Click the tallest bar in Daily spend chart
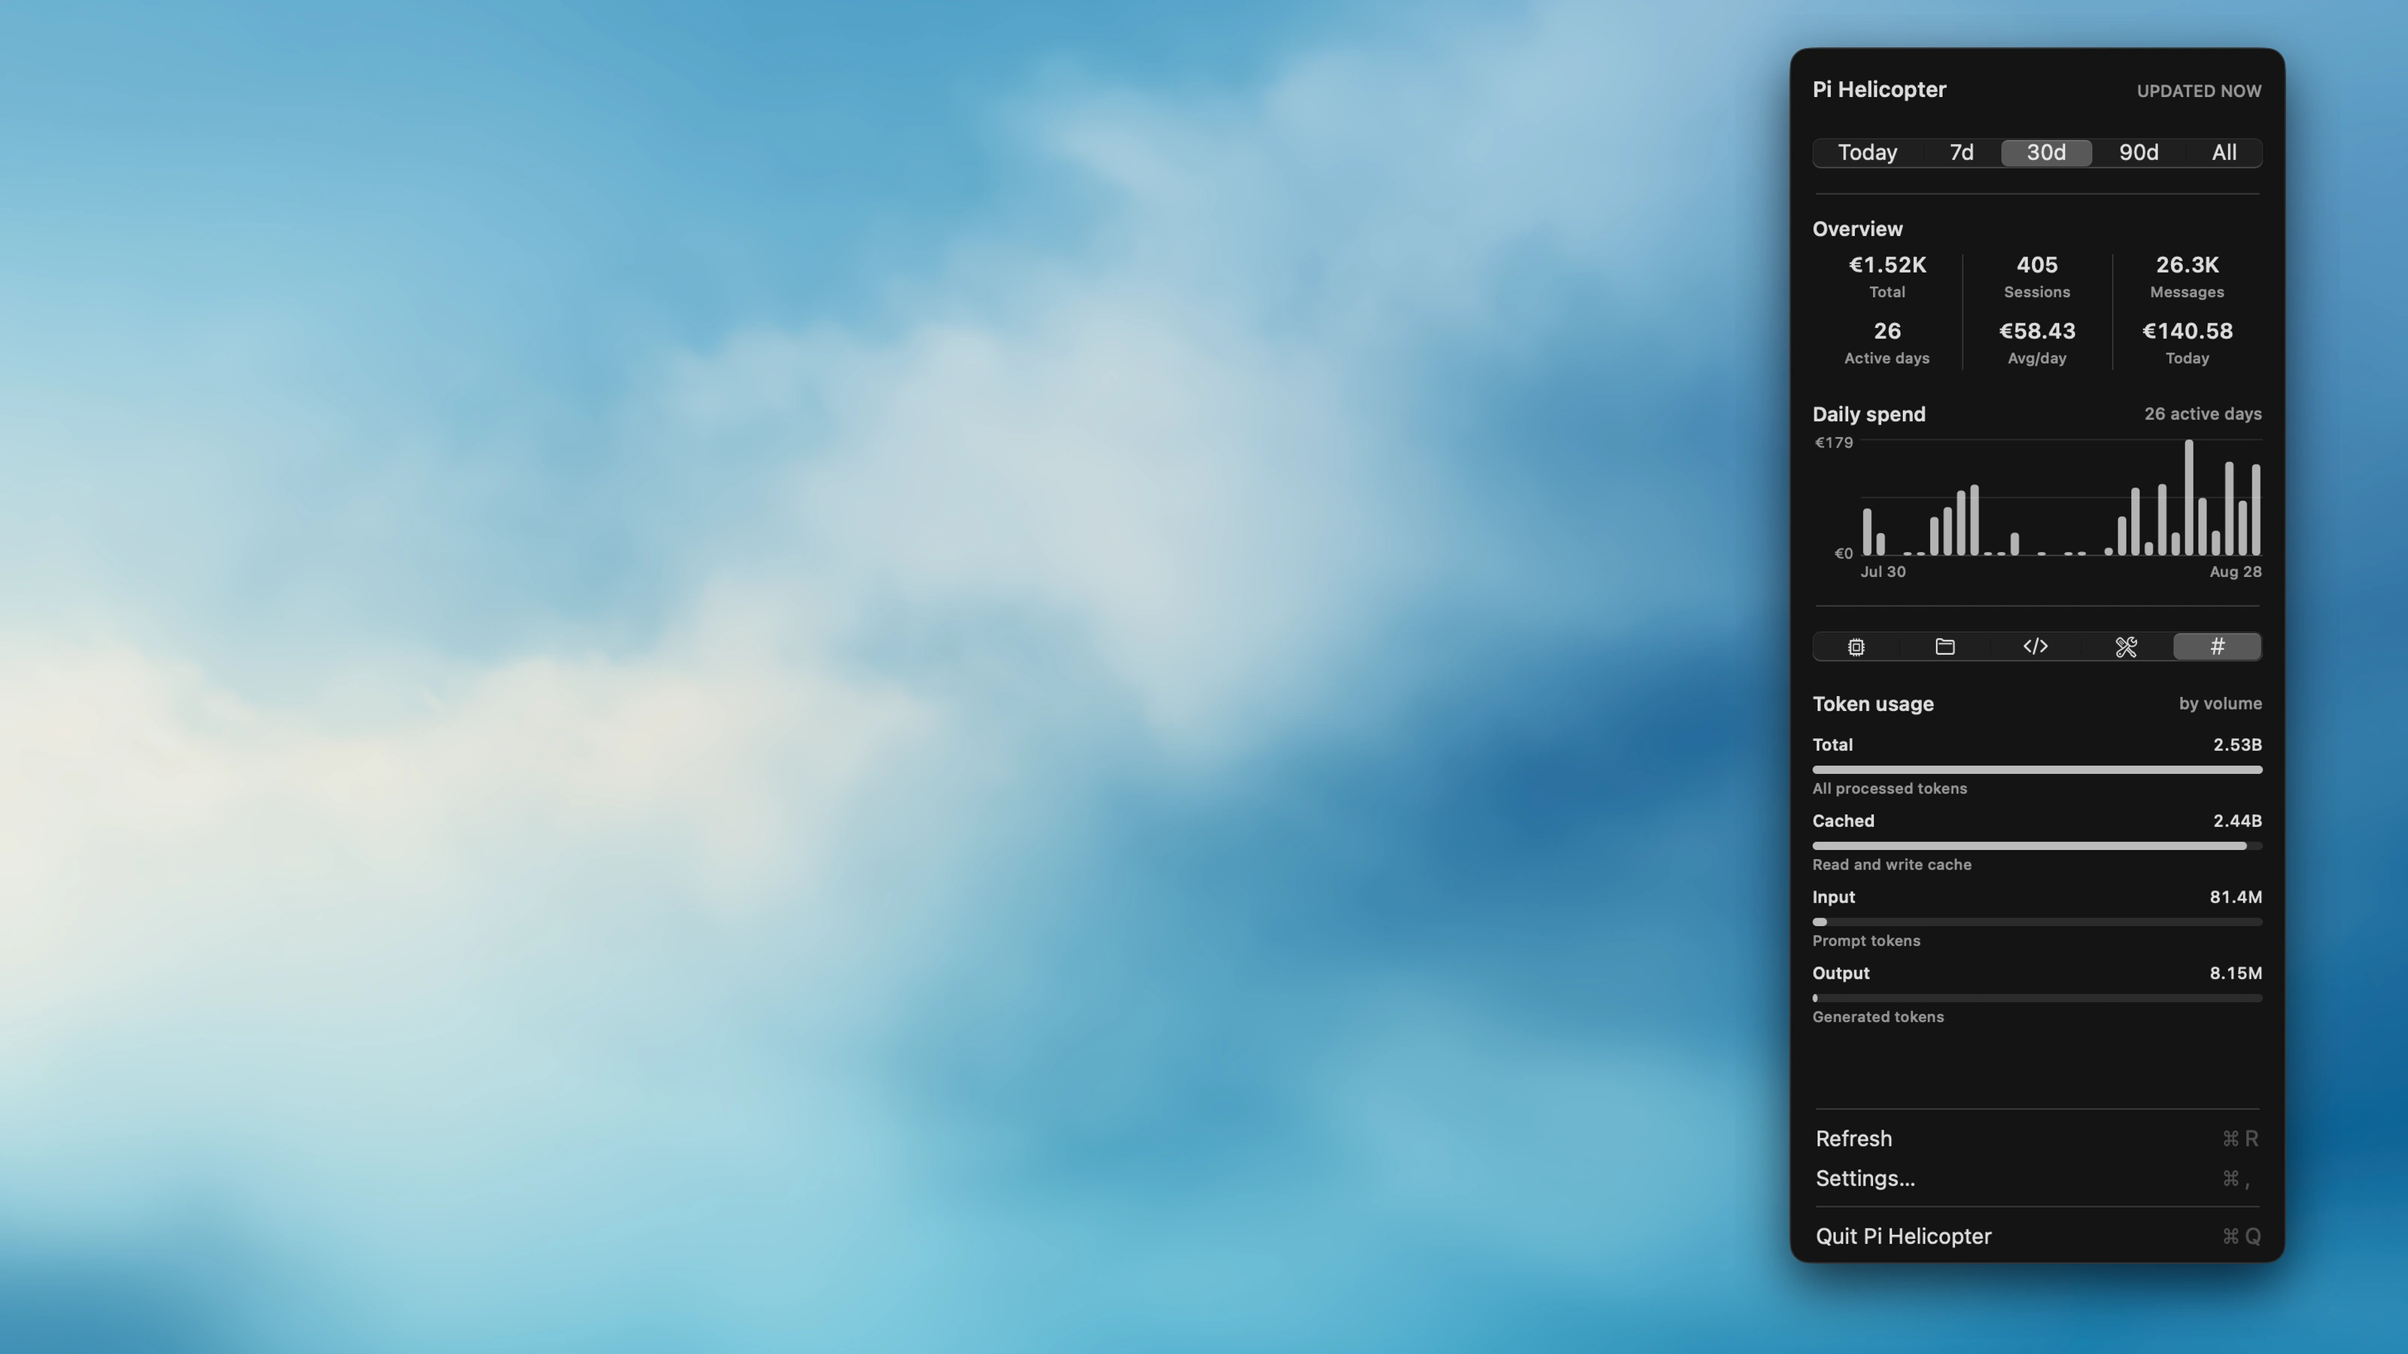Image resolution: width=2408 pixels, height=1354 pixels. pyautogui.click(x=2189, y=497)
